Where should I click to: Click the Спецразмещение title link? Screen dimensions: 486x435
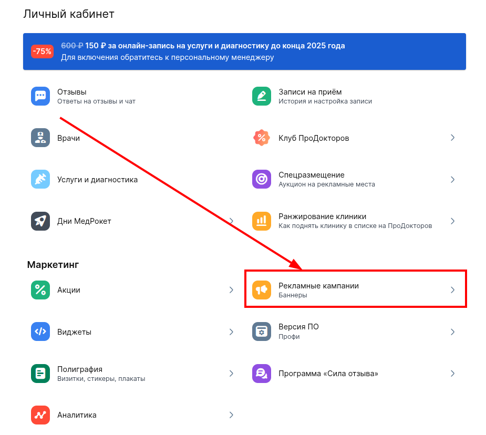pos(311,175)
